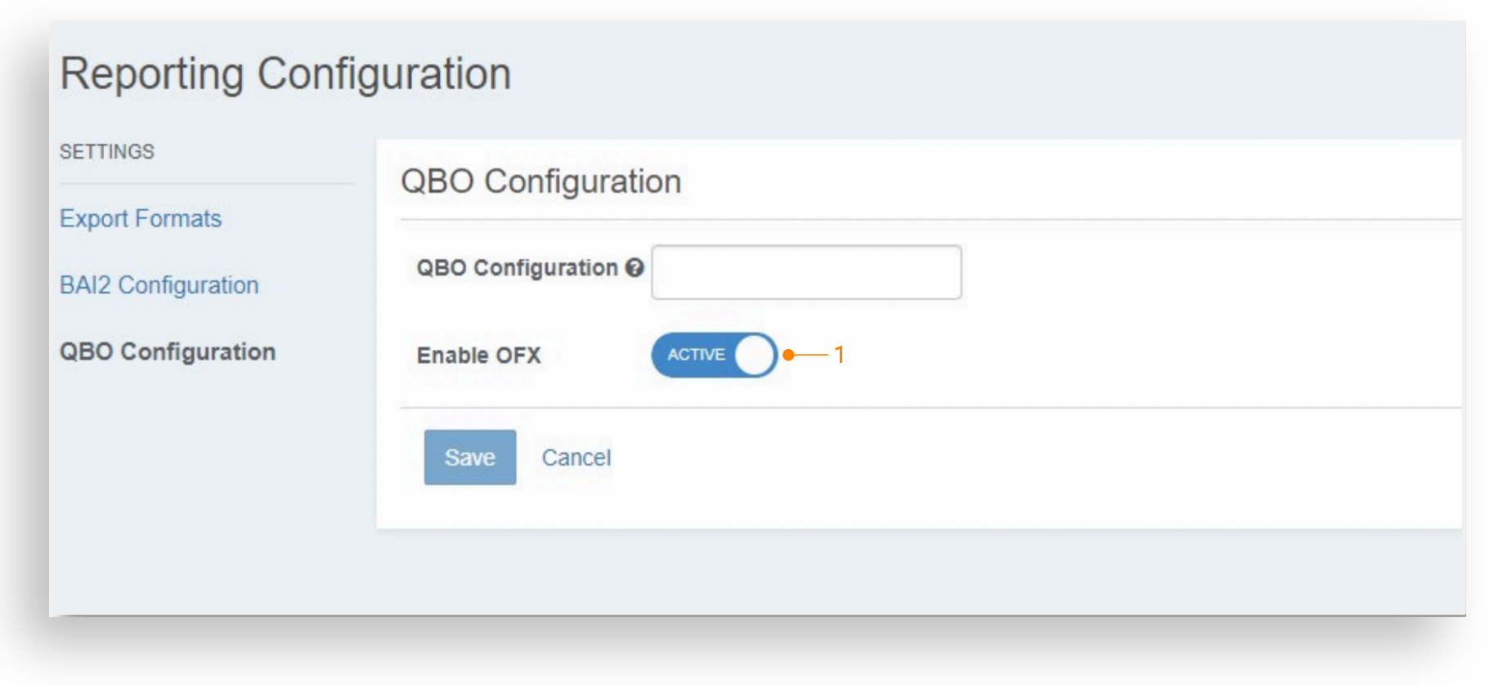Click the white knob of Enable OFX toggle
This screenshot has width=1498, height=685.
pos(754,355)
